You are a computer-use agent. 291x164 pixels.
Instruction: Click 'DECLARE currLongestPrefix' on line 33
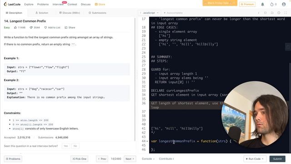tap(175, 91)
